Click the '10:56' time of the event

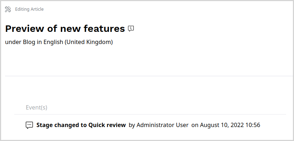click(253, 125)
